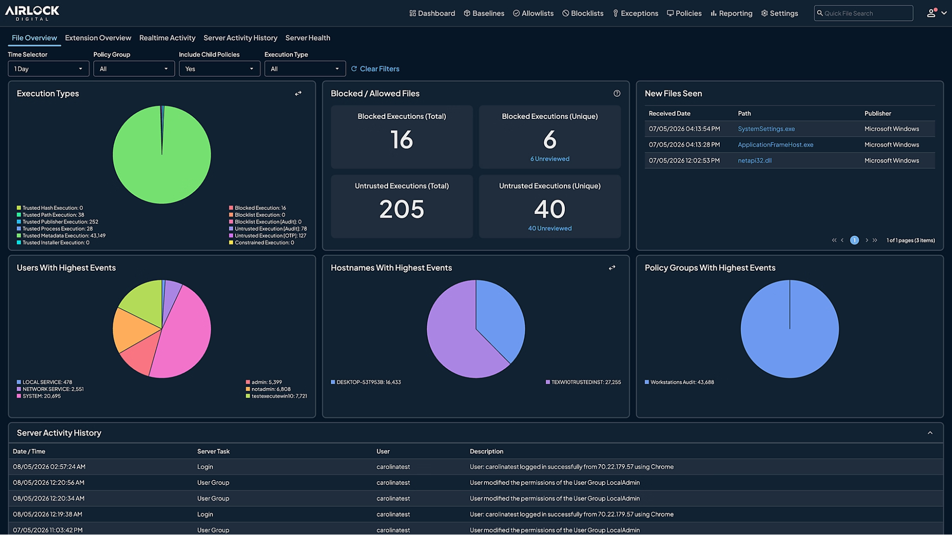Image resolution: width=952 pixels, height=535 pixels.
Task: Open the 40 Unreviewed link
Action: (550, 229)
